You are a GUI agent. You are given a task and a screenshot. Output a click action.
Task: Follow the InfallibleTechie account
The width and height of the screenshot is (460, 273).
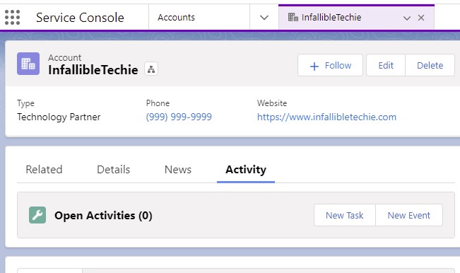point(330,65)
